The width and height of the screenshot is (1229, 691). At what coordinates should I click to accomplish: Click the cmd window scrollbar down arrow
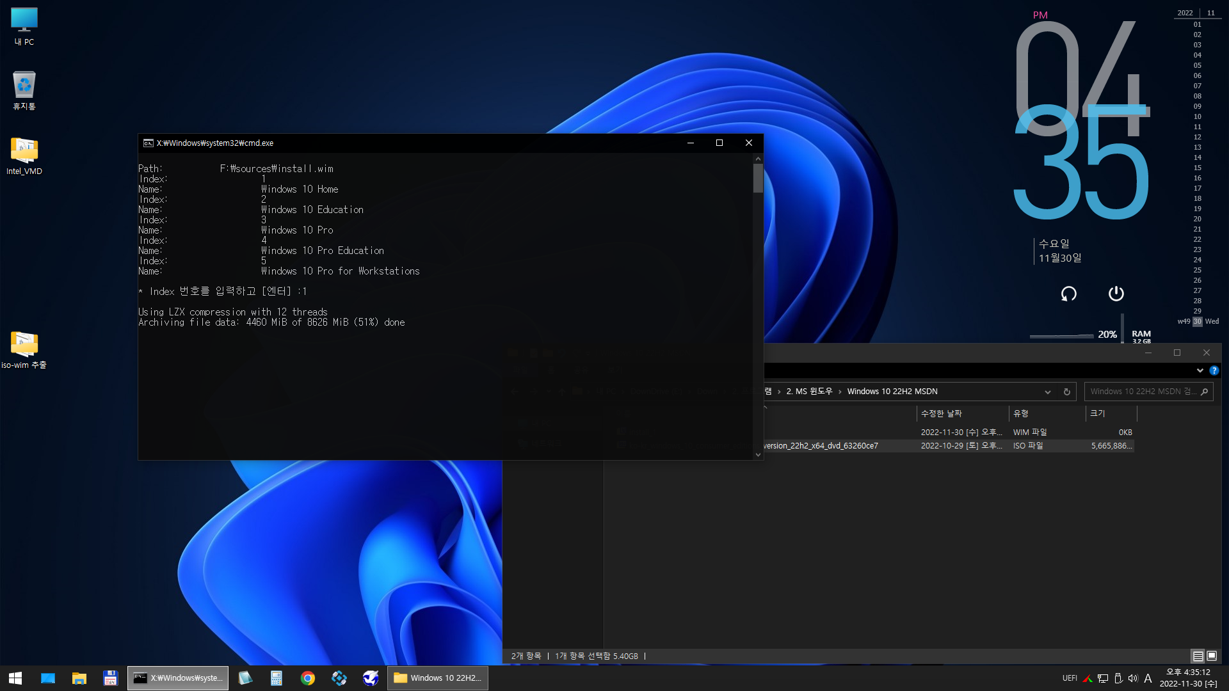758,455
